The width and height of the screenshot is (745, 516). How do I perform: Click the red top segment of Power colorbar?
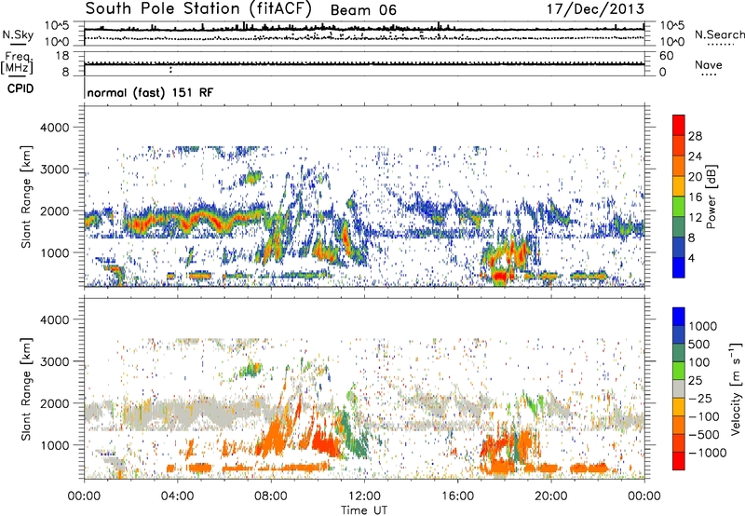point(679,125)
